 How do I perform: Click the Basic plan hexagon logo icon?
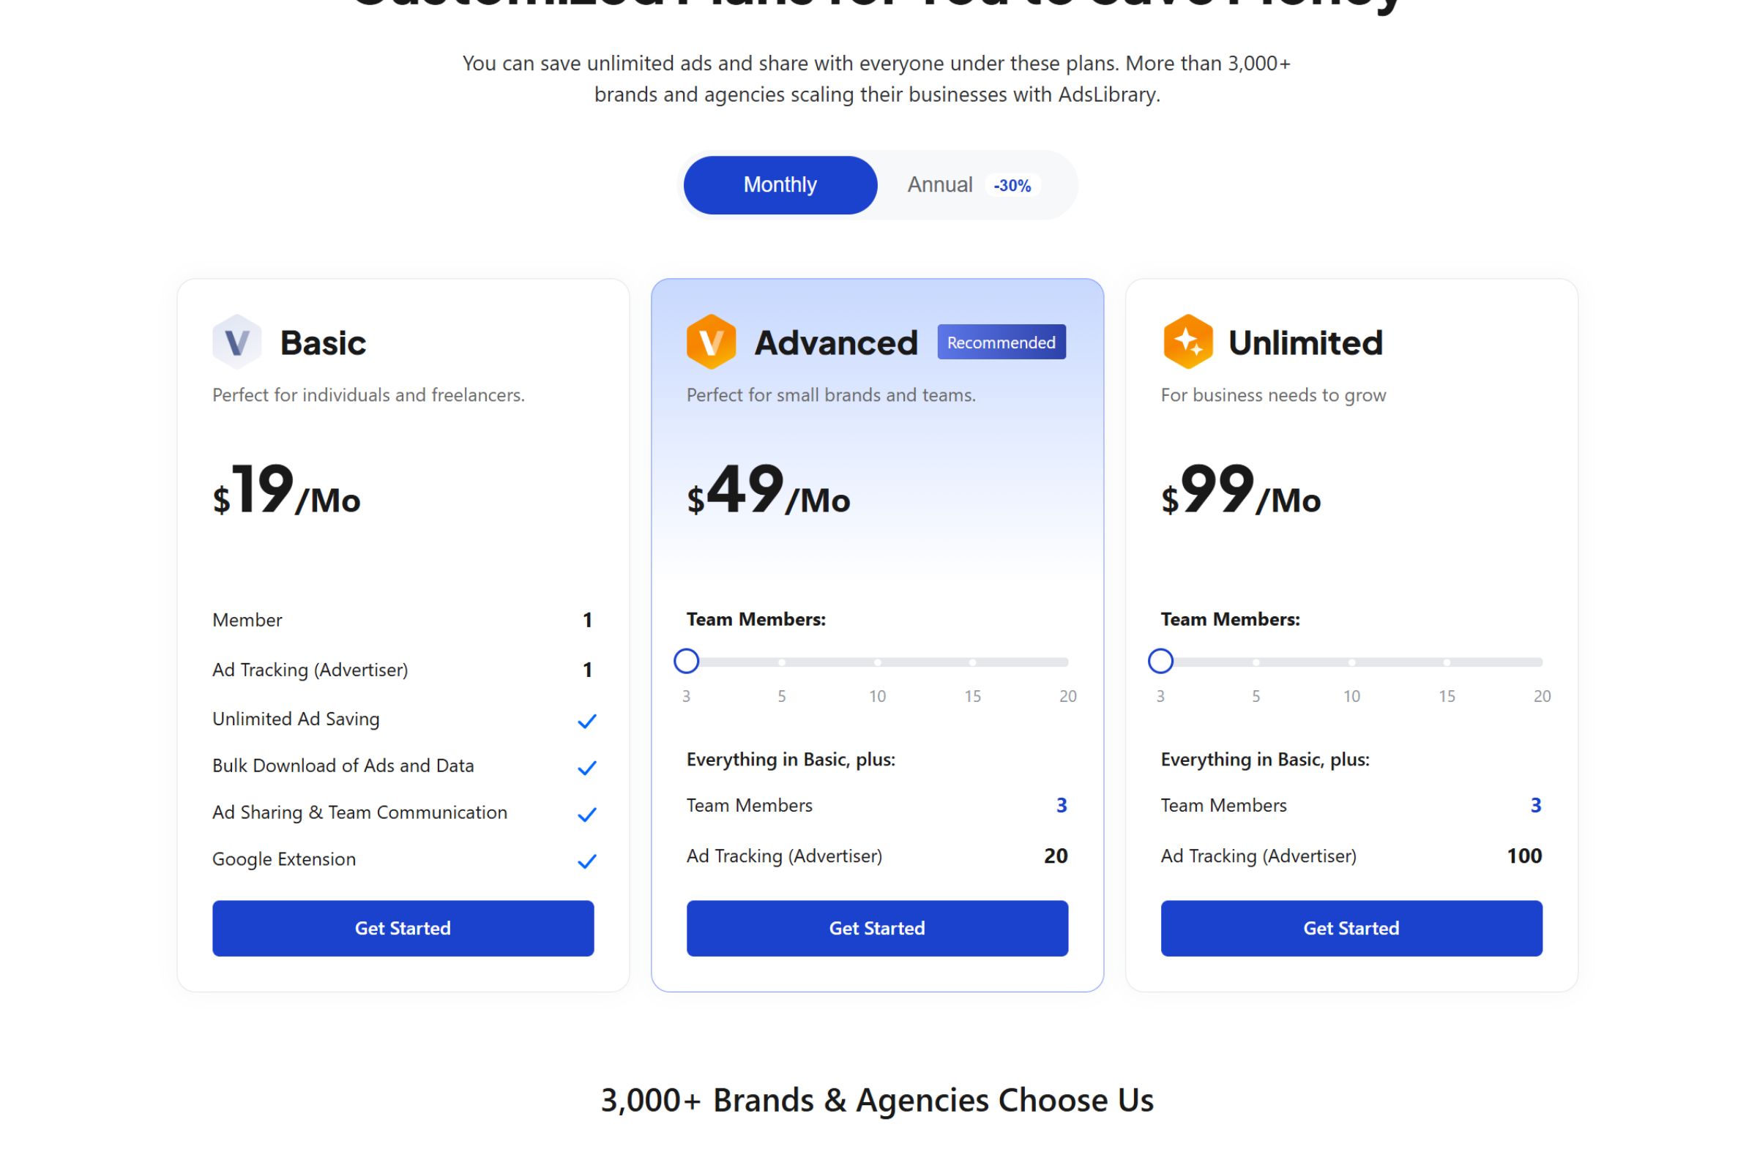coord(236,342)
